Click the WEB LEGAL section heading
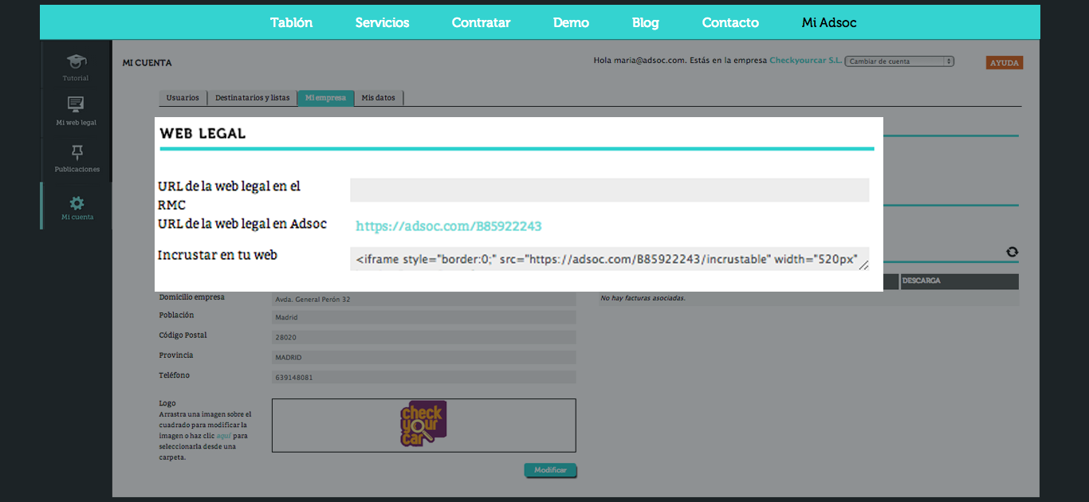The image size is (1089, 502). 202,134
